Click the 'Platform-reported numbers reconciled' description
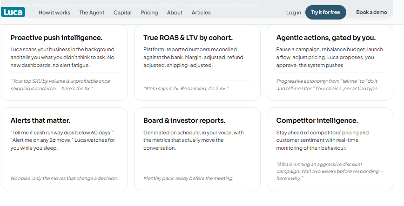The image size is (404, 206). pyautogui.click(x=195, y=57)
